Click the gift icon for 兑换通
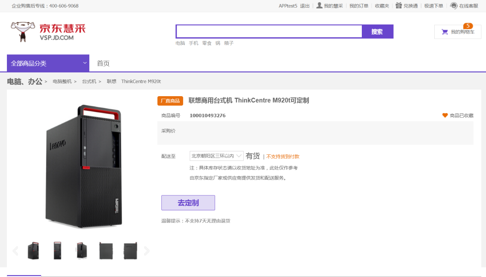This screenshot has height=277, width=486. (399, 5)
